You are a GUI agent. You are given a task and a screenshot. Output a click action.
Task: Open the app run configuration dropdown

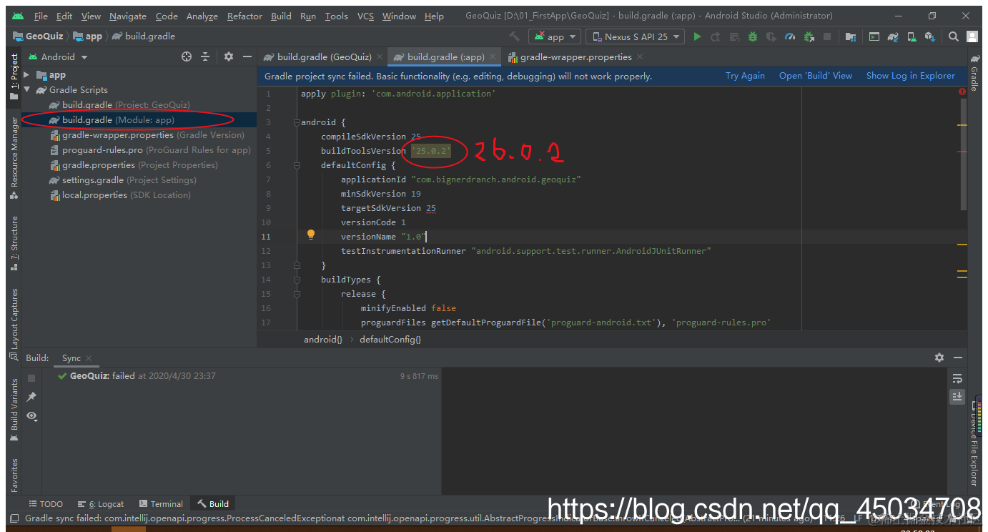tap(554, 36)
